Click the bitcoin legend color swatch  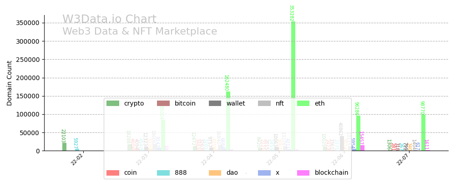(x=163, y=104)
